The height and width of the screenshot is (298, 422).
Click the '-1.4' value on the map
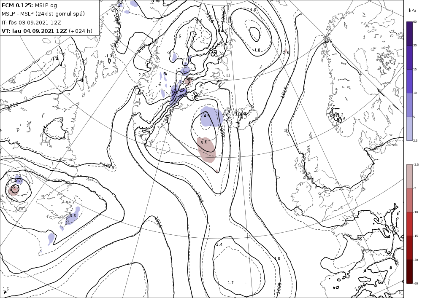[55, 59]
